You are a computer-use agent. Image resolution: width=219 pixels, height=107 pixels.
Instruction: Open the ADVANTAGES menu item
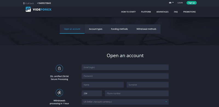[x=162, y=12]
